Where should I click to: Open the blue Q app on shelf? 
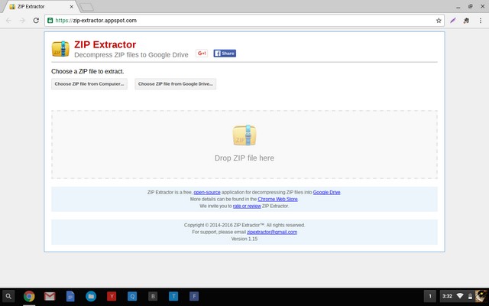tap(132, 296)
